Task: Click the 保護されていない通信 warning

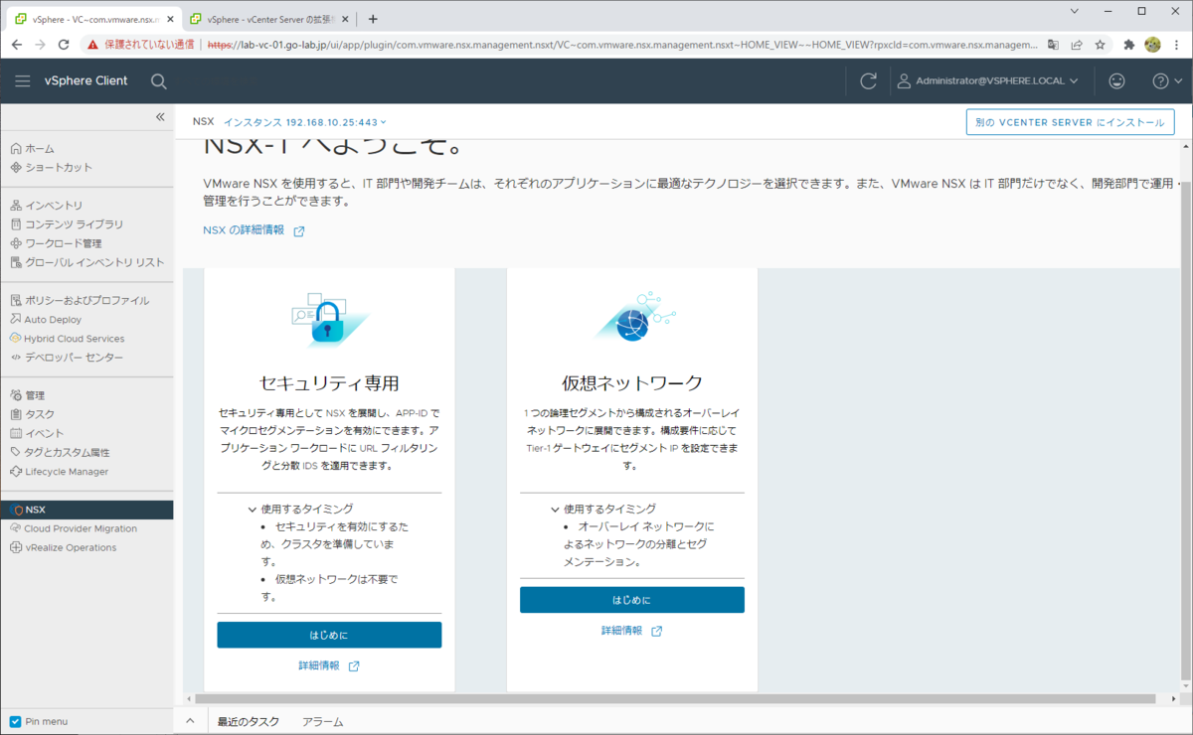Action: [x=140, y=45]
